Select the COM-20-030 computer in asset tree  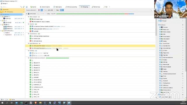pyautogui.click(x=8, y=23)
